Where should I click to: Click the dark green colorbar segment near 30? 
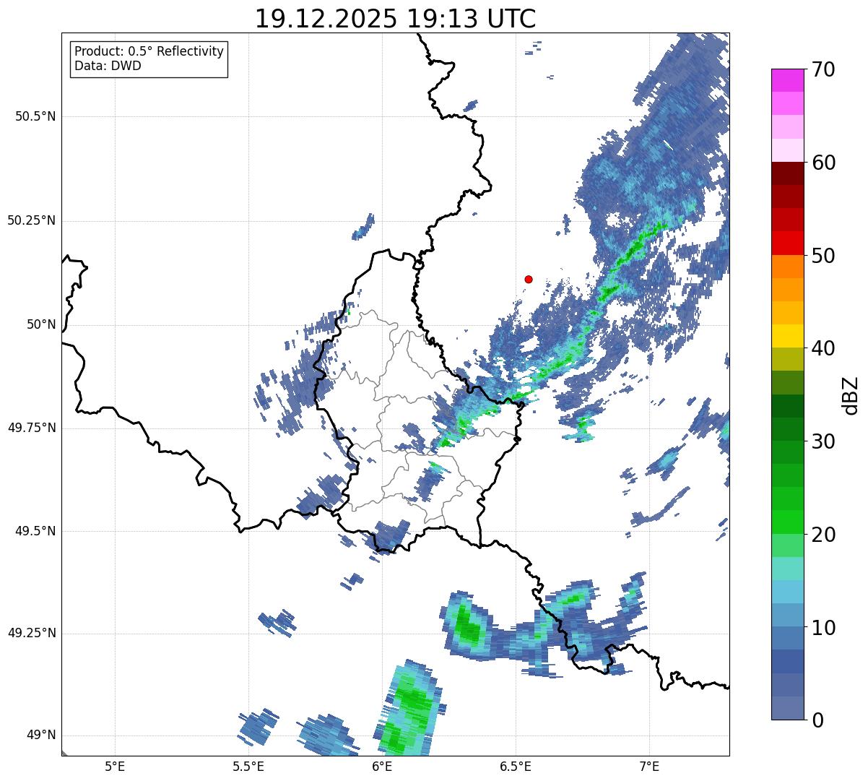click(787, 429)
